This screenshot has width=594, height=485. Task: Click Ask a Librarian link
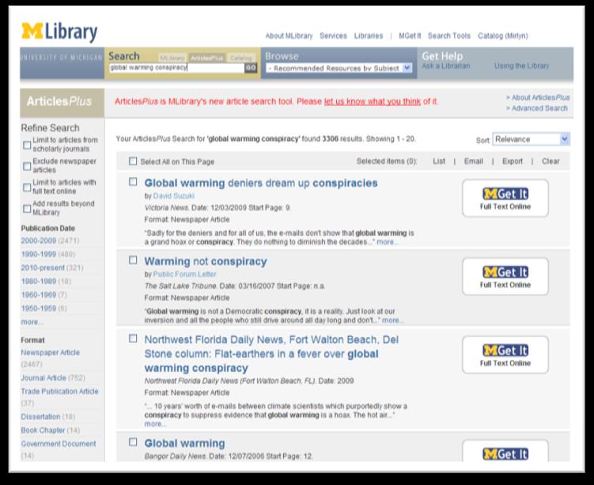[x=446, y=66]
